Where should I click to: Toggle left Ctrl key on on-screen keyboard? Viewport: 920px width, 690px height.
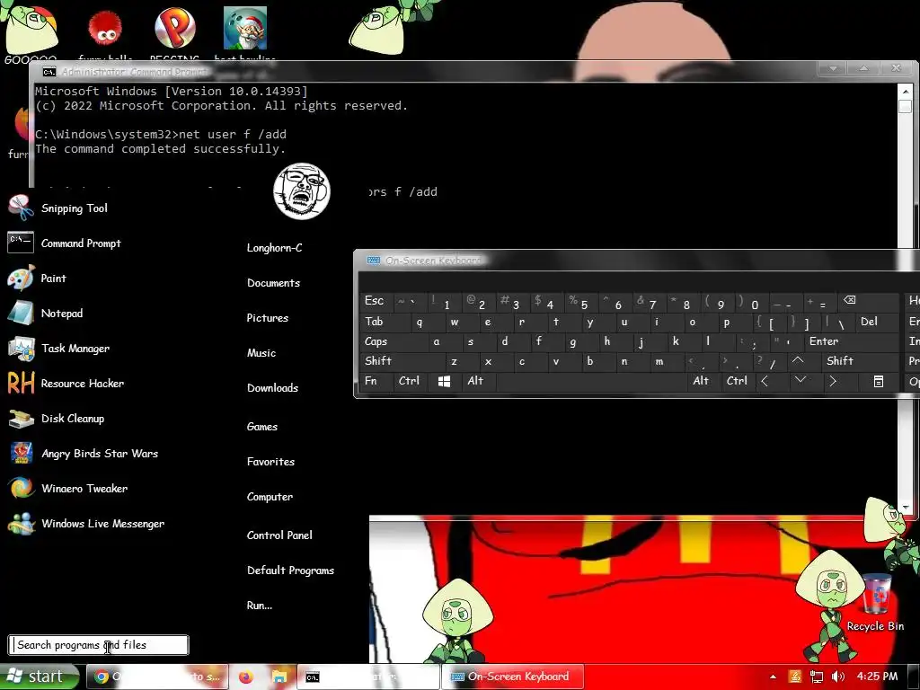410,381
